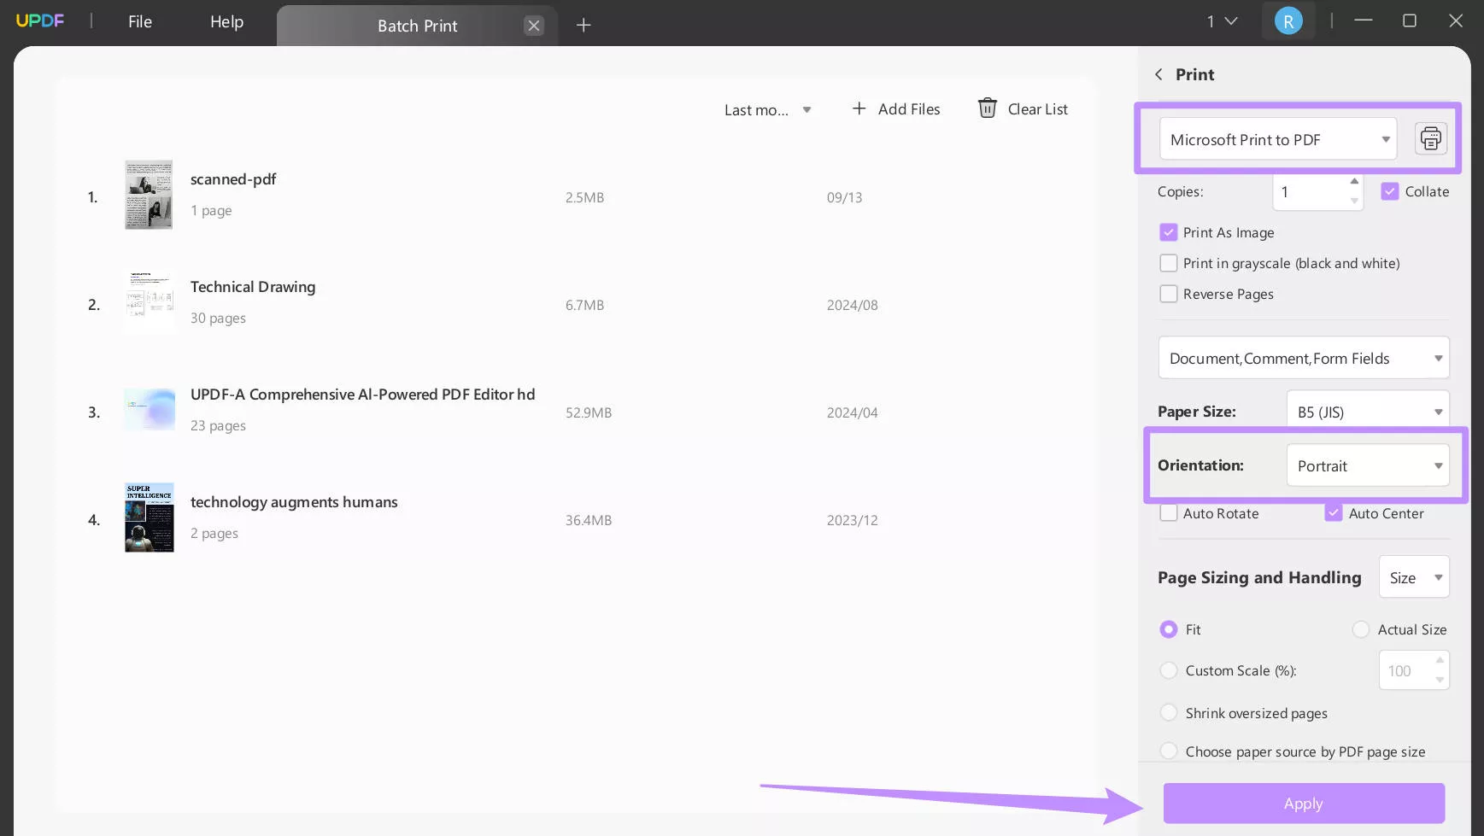Screen dimensions: 1484x836
Task: Select technology augments humans file name
Action: 294,502
